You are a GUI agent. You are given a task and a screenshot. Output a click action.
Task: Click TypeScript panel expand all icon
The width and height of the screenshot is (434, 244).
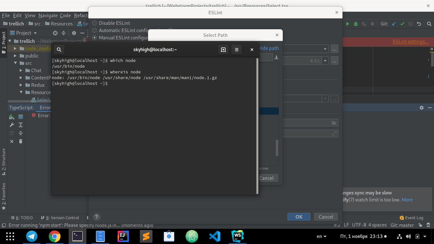21,125
